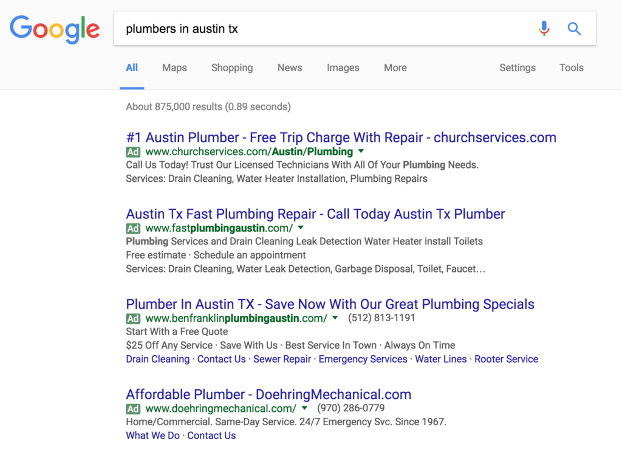Open the Austin Tx Fast Plumbing Repair headline
622x455 pixels.
tap(315, 214)
